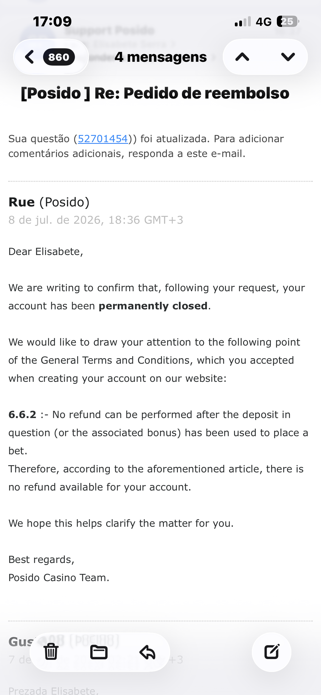This screenshot has height=695, width=321.
Task: Tap the clause number 6.6.2
Action: click(22, 414)
